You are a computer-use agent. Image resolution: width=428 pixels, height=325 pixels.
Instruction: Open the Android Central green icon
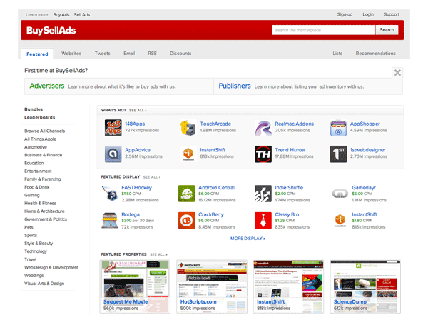187,193
